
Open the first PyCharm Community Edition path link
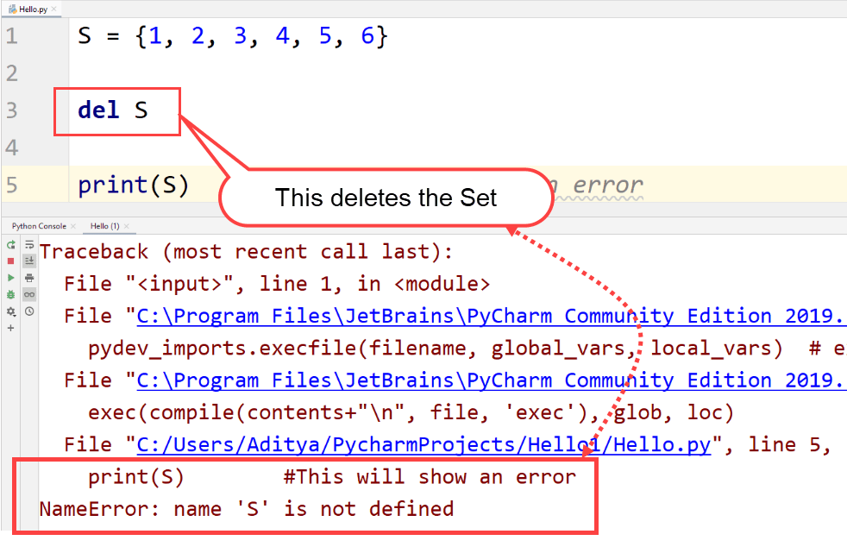pyautogui.click(x=492, y=316)
